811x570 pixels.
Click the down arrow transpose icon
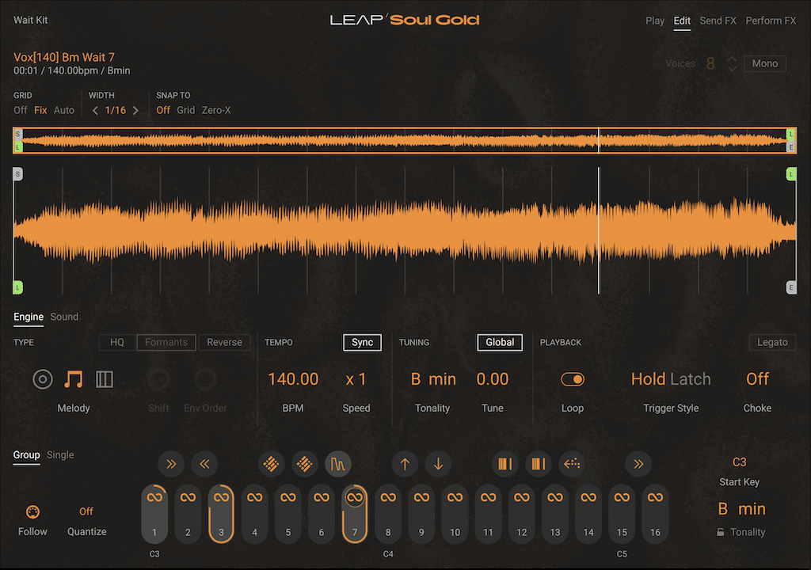[x=438, y=464]
